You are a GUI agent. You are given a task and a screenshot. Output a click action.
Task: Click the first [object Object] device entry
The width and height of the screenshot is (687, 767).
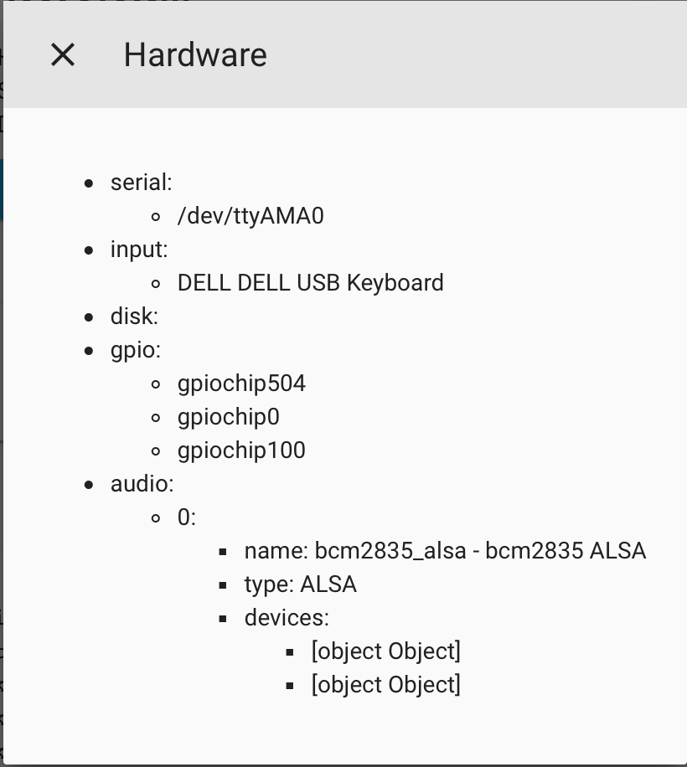click(385, 651)
